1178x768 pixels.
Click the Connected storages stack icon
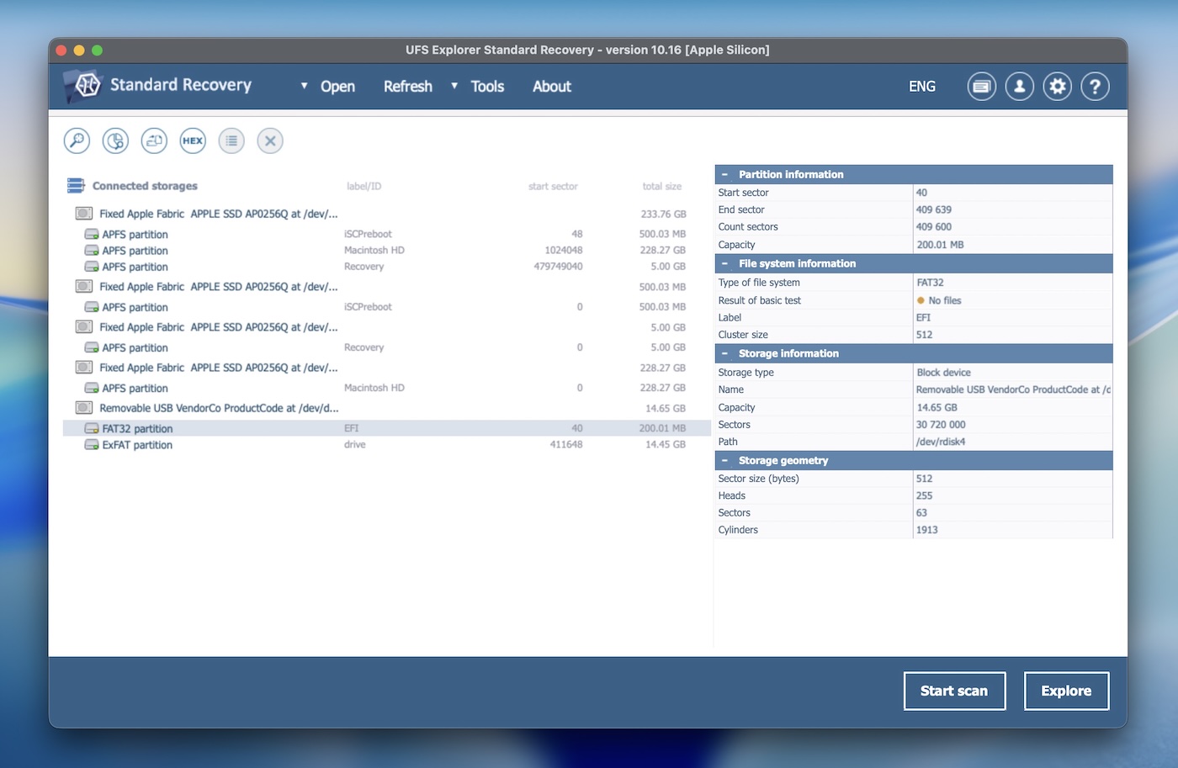76,185
